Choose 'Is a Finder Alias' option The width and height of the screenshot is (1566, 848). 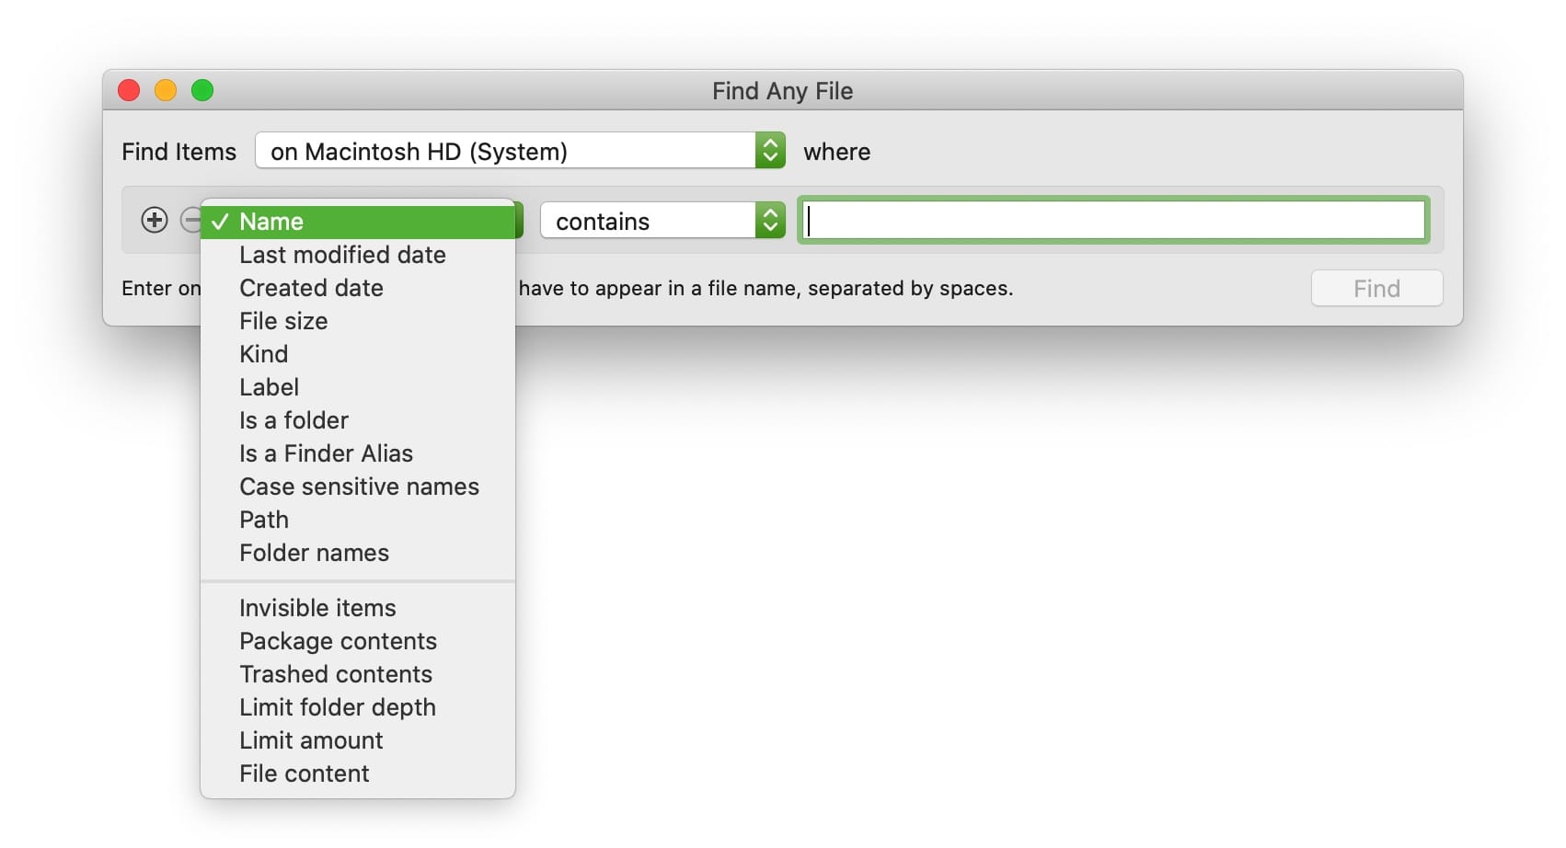click(326, 453)
